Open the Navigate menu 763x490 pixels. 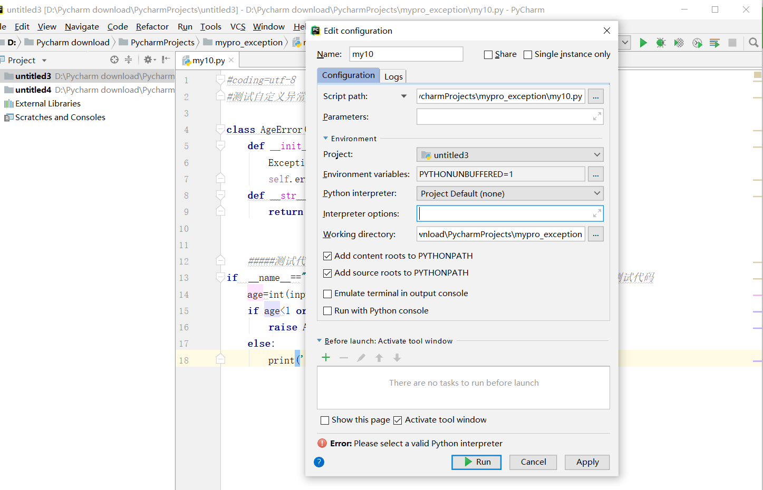pyautogui.click(x=82, y=27)
